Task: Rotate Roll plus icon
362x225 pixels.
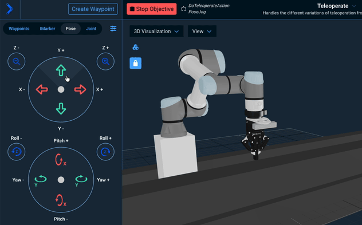Action: [x=105, y=152]
